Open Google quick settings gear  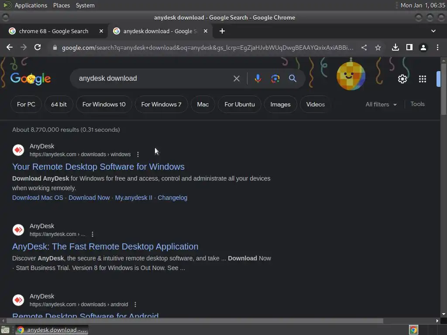(402, 79)
